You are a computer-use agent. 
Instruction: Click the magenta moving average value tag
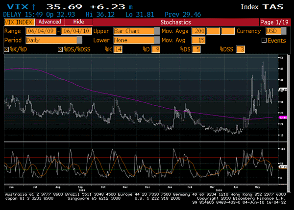[x=282, y=117]
